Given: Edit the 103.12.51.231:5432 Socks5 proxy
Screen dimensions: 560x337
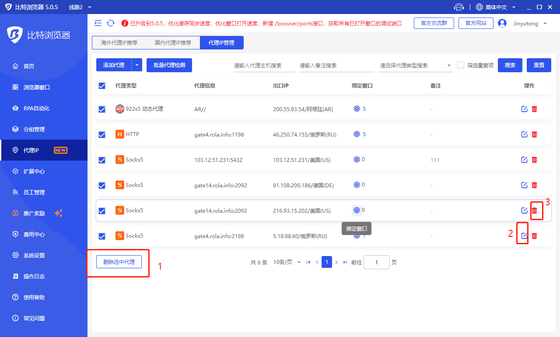Looking at the screenshot, I should point(524,160).
